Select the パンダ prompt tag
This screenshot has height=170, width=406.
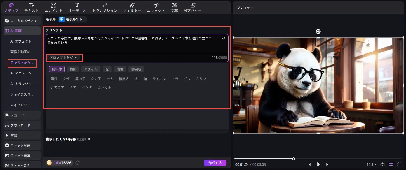click(87, 87)
